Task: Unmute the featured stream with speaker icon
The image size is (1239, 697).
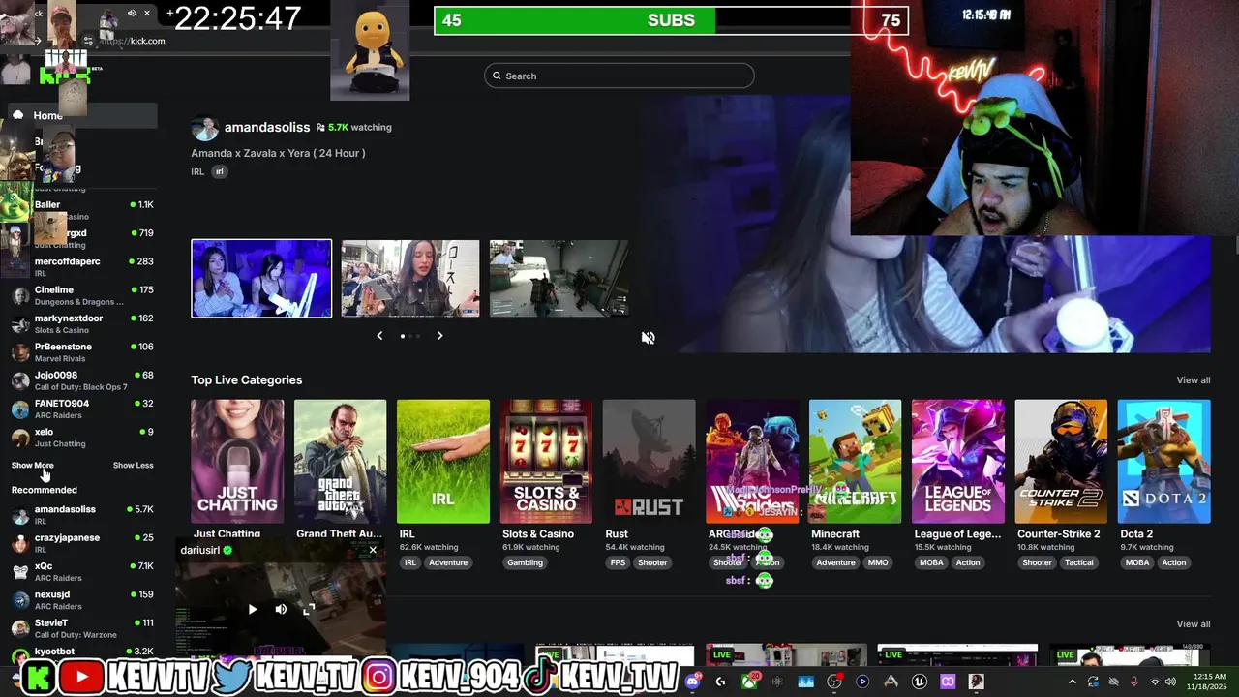Action: (649, 337)
